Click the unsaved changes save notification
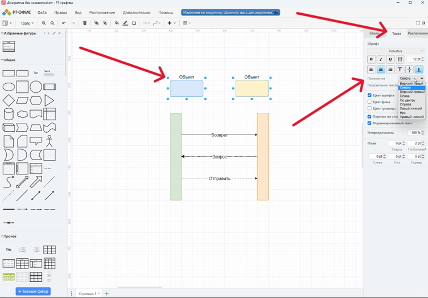The width and height of the screenshot is (428, 298). coord(228,12)
